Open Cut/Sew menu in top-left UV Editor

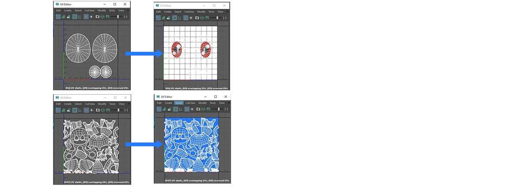click(90, 11)
